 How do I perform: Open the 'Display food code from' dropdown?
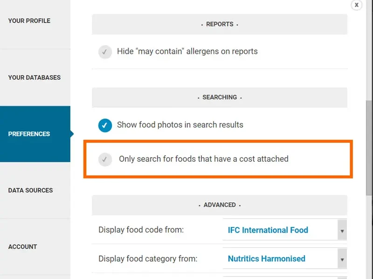[342, 230]
